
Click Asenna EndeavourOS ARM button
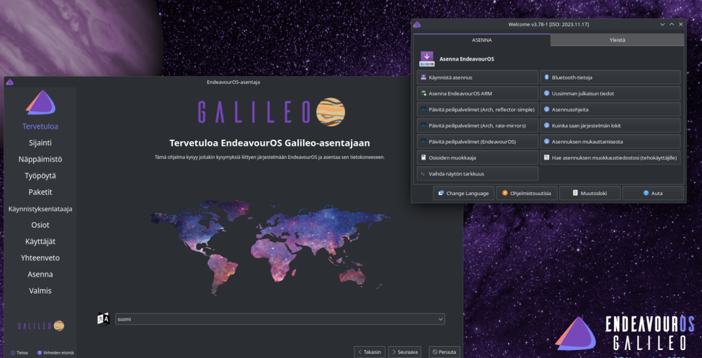tap(477, 93)
